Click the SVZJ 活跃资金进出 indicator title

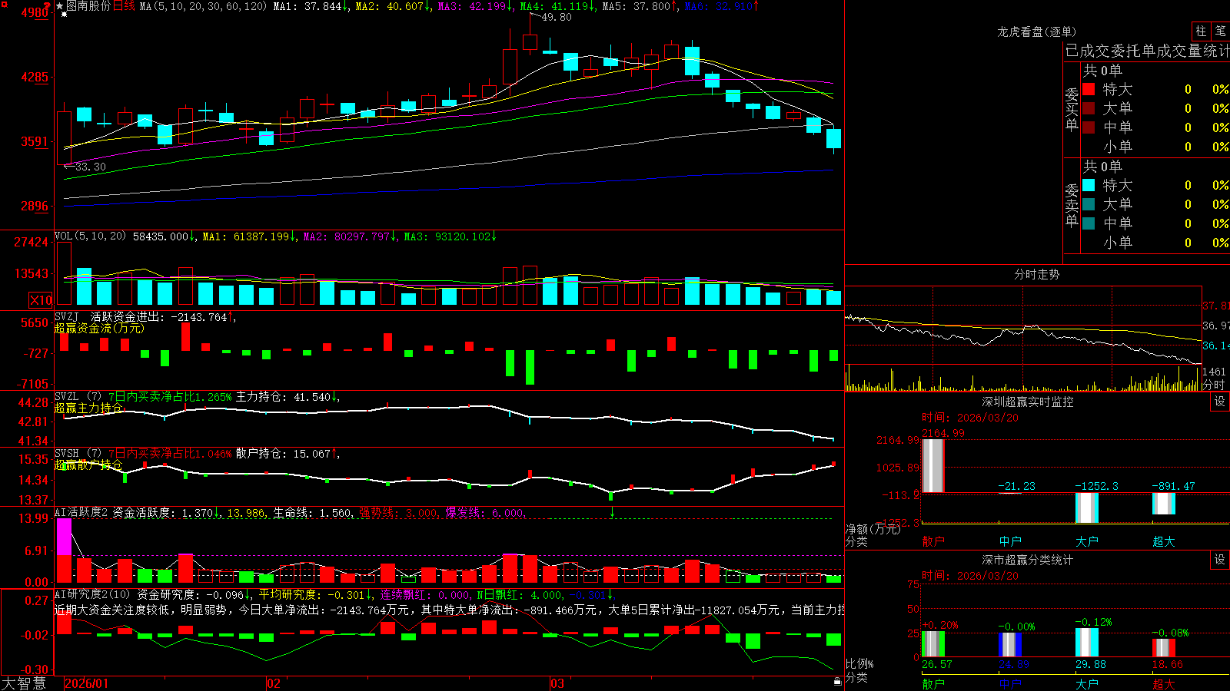110,317
